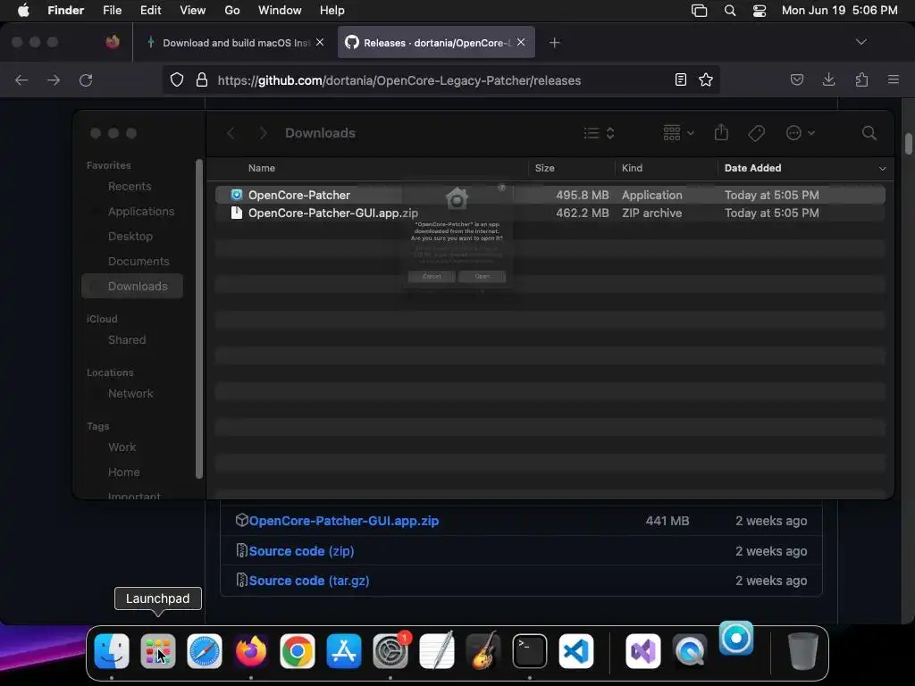Go forward in Firefox browser

click(x=54, y=79)
